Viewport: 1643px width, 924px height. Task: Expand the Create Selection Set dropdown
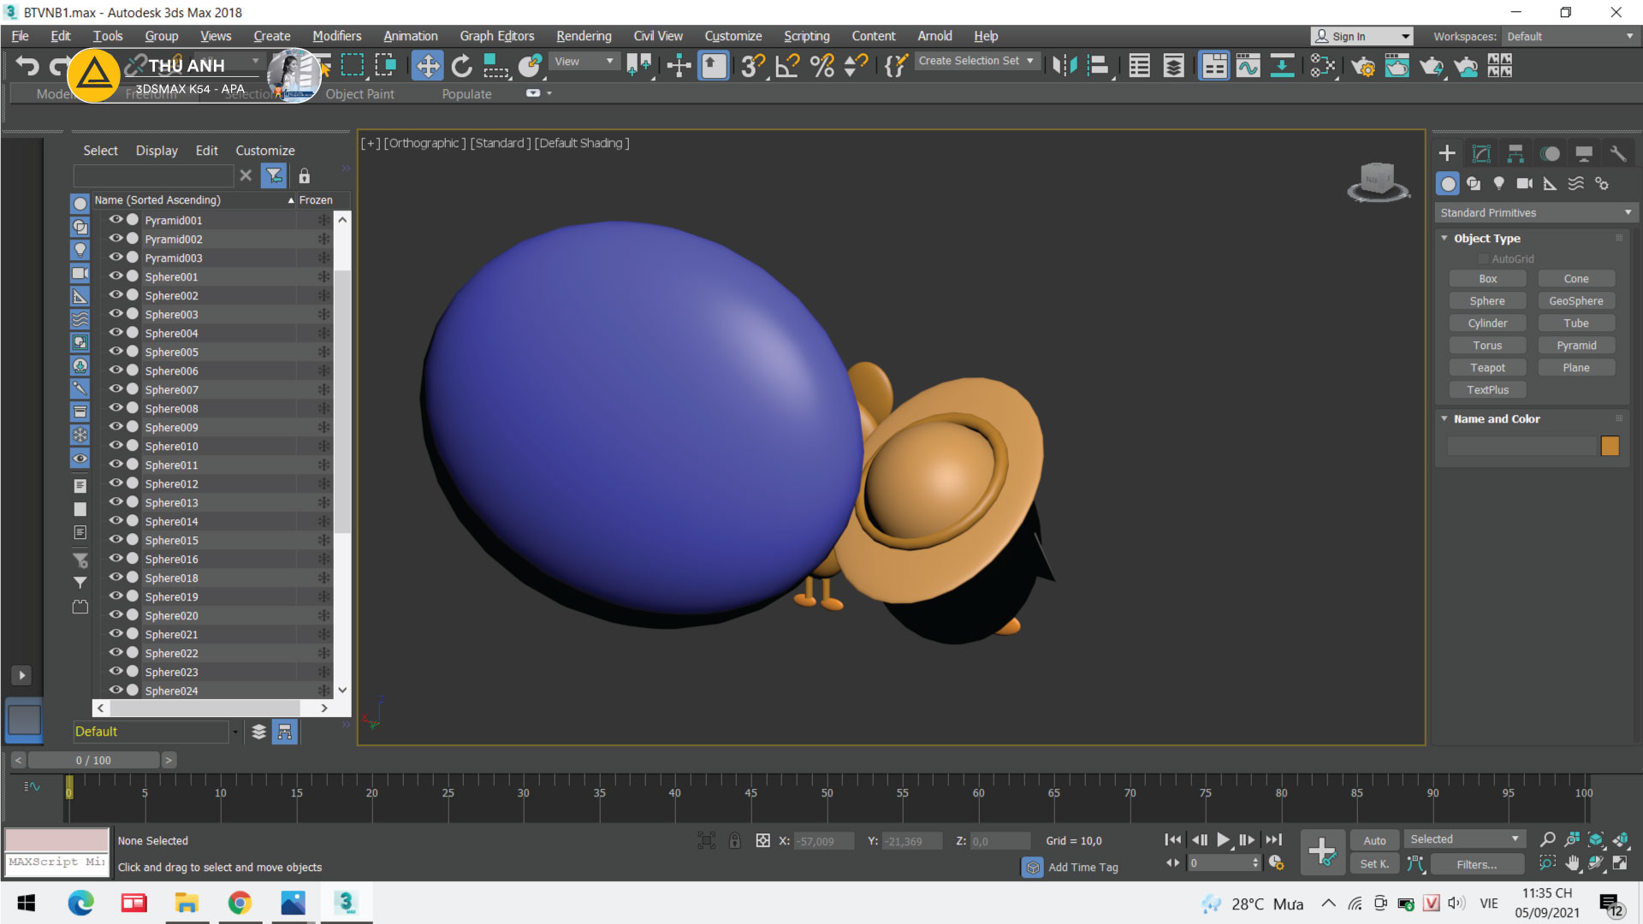pos(1029,61)
